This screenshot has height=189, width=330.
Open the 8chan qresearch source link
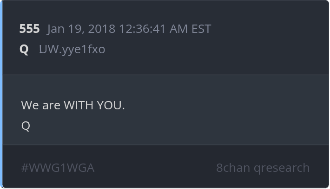coord(263,168)
